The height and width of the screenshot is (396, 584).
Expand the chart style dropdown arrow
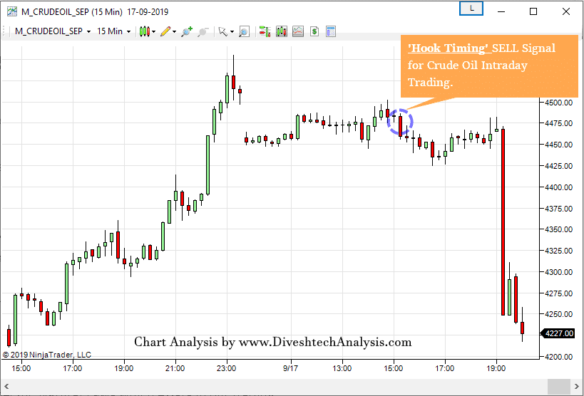(153, 31)
